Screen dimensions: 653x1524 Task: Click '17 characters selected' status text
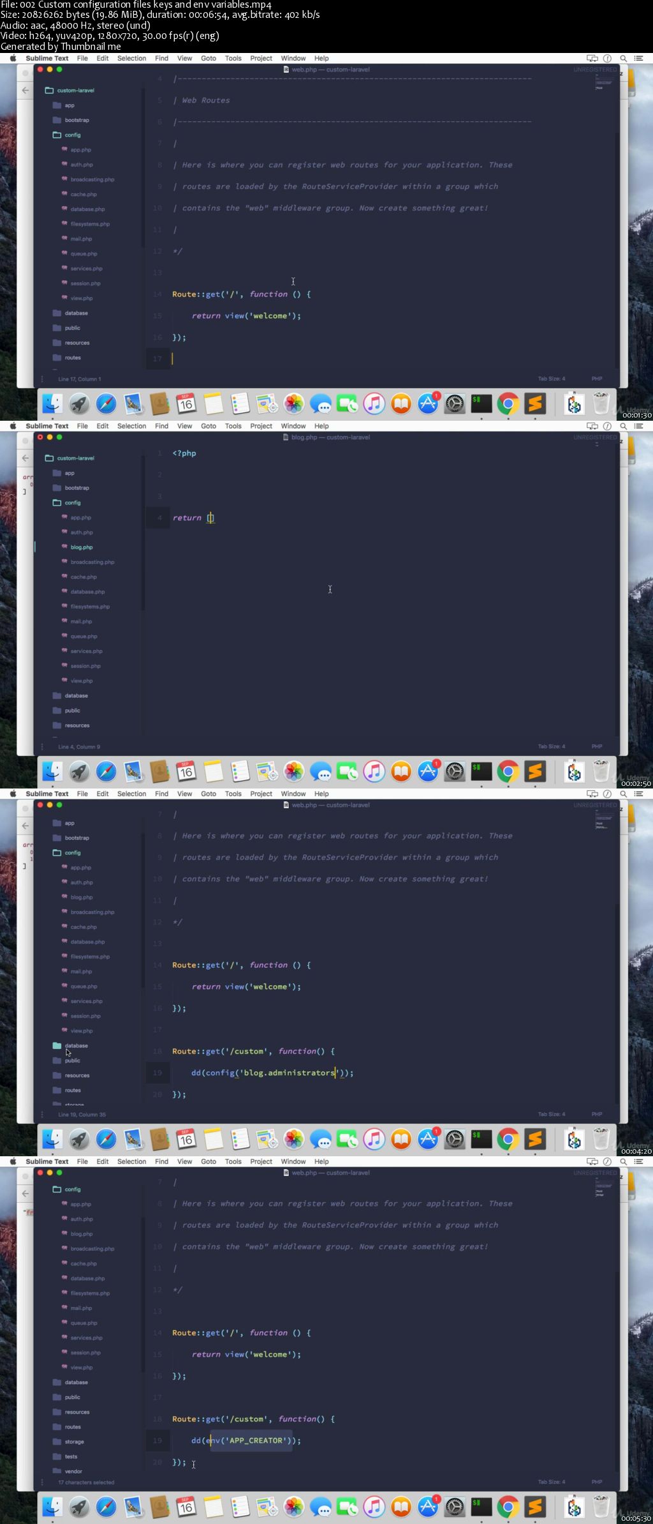tap(86, 1482)
